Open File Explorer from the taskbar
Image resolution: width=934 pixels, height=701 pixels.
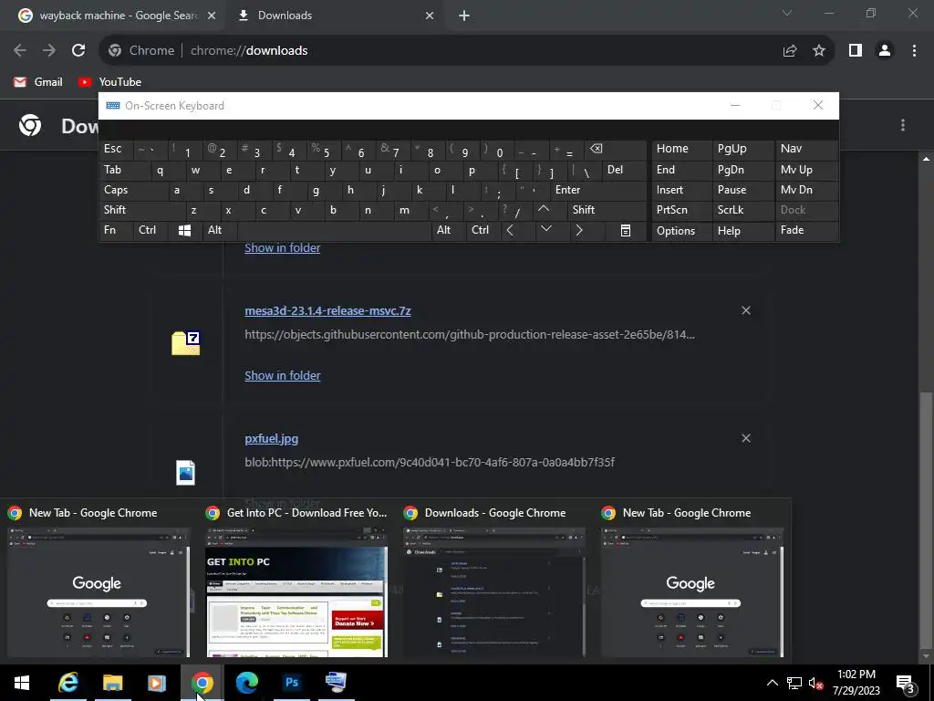[112, 683]
